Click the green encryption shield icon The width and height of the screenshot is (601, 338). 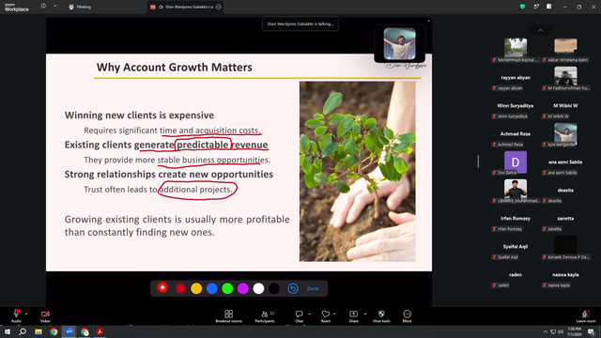pyautogui.click(x=522, y=7)
